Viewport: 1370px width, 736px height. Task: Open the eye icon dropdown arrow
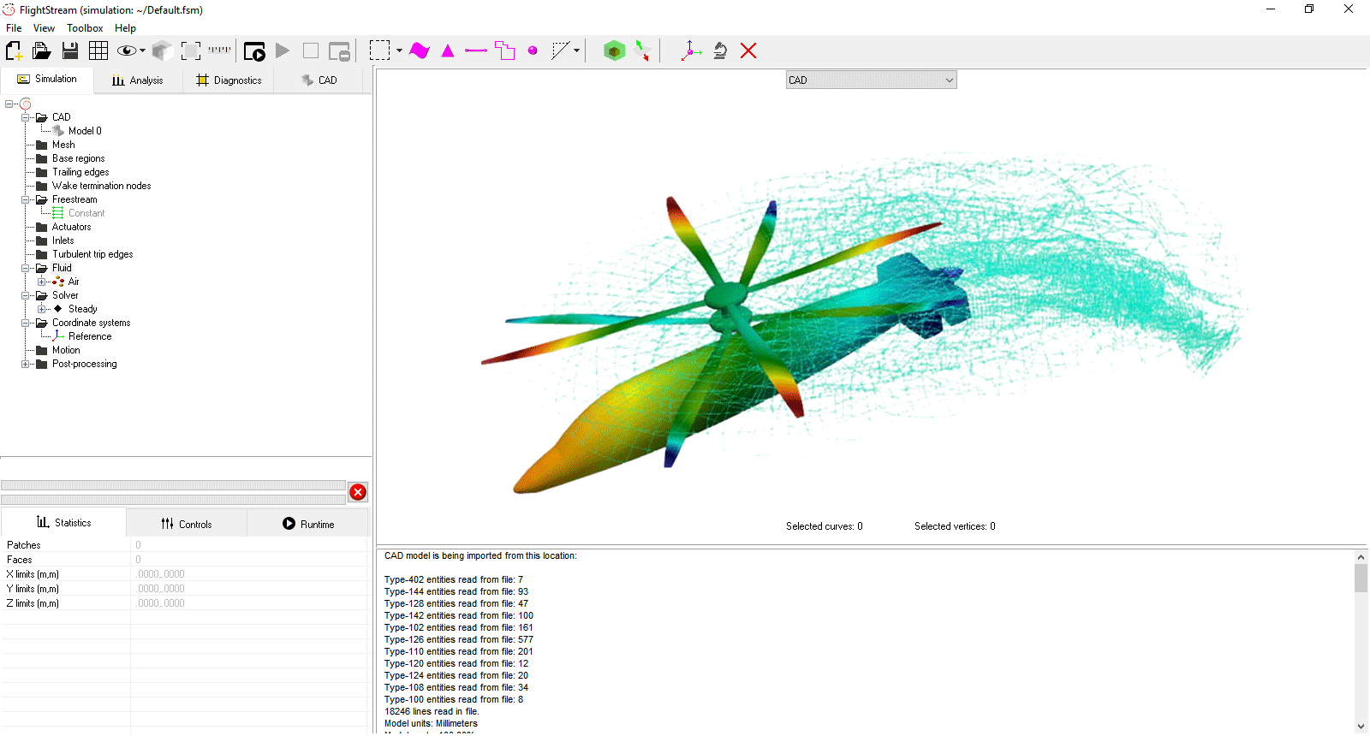pyautogui.click(x=142, y=50)
